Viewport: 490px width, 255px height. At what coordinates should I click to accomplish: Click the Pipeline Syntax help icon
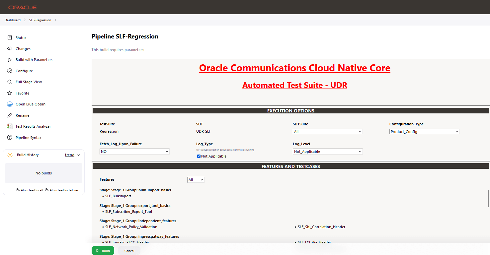tap(10, 138)
